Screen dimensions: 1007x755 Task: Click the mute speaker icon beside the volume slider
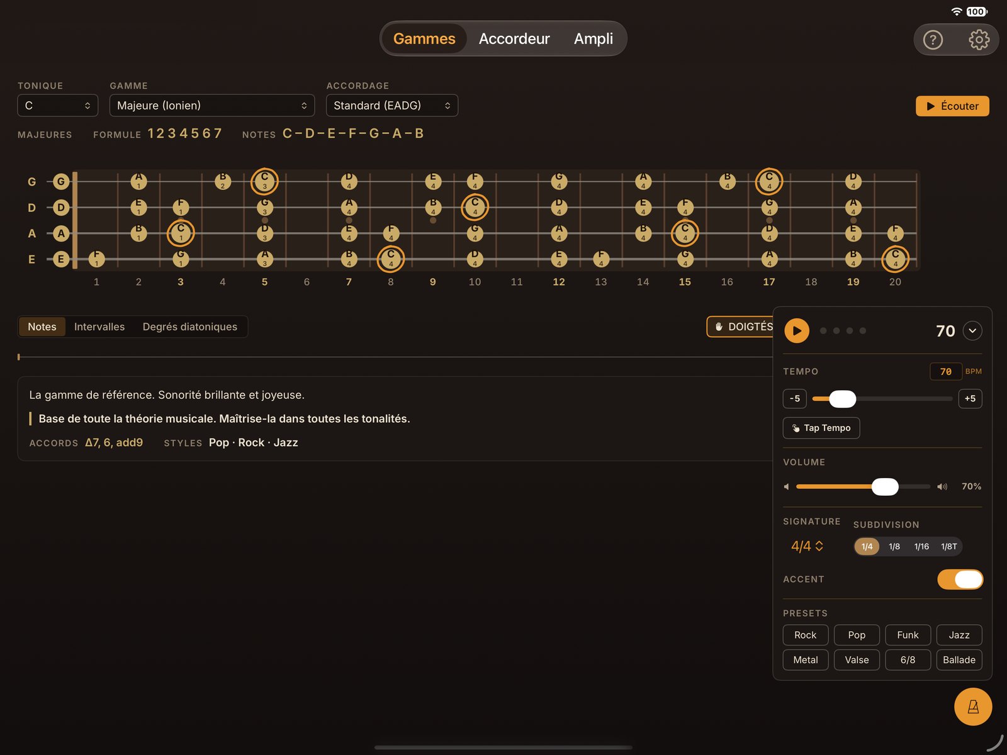tap(787, 486)
